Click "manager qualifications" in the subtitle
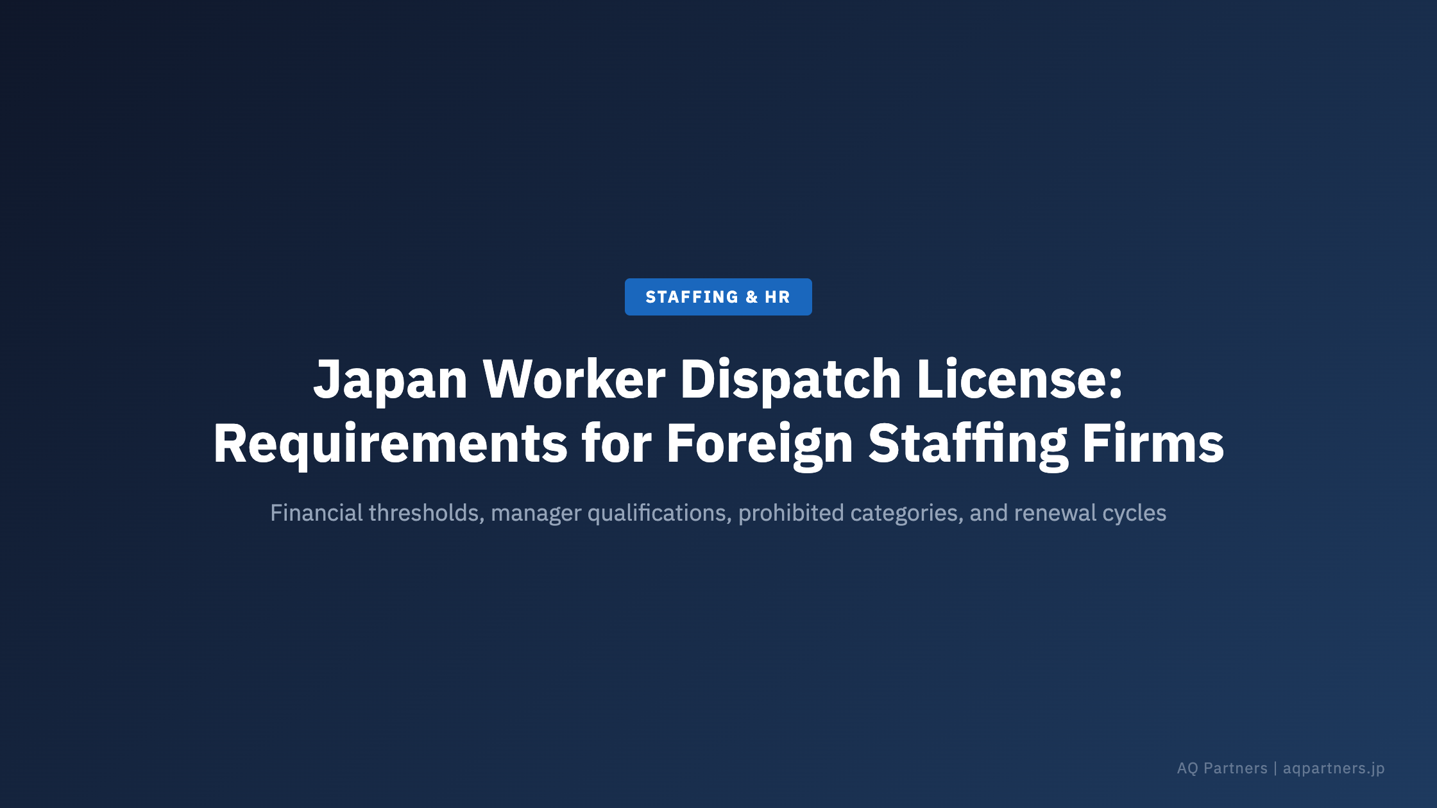The image size is (1437, 808). tap(611, 513)
